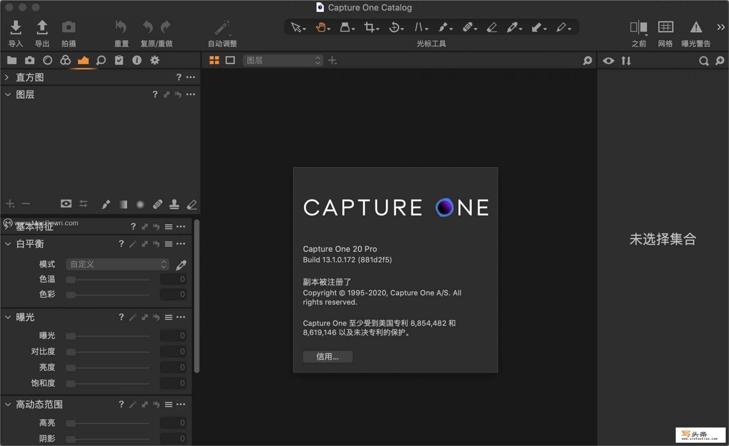Viewport: 729px width, 446px height.
Task: Select the Keystone cursor tool
Action: pos(418,27)
